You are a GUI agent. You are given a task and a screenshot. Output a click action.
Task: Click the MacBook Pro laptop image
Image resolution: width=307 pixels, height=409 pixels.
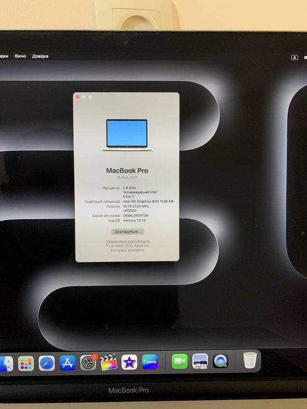(x=127, y=135)
